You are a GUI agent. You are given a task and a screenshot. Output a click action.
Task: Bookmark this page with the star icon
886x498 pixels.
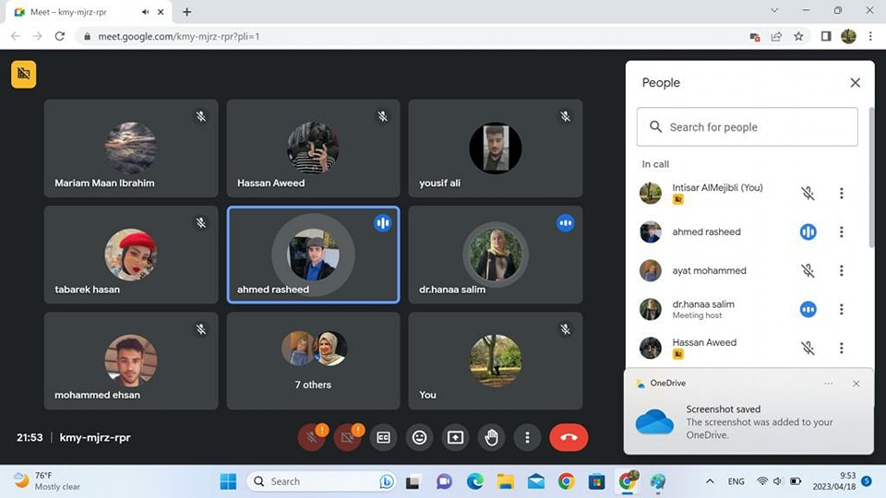click(x=798, y=37)
